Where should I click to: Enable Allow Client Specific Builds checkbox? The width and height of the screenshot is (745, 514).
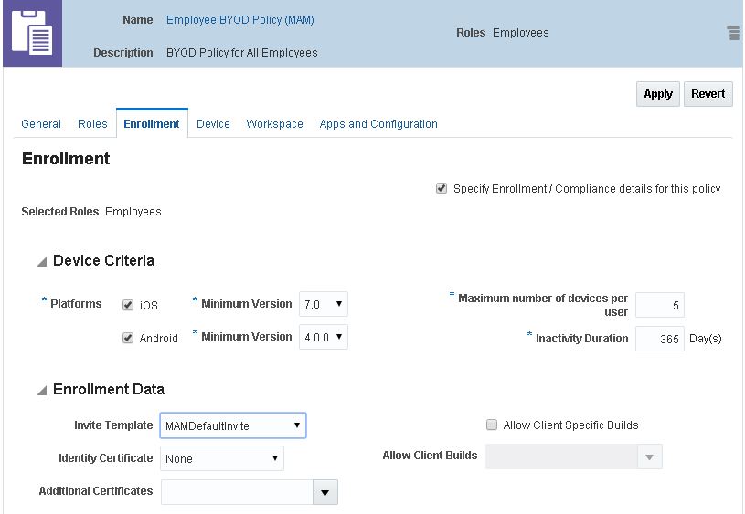pos(492,425)
